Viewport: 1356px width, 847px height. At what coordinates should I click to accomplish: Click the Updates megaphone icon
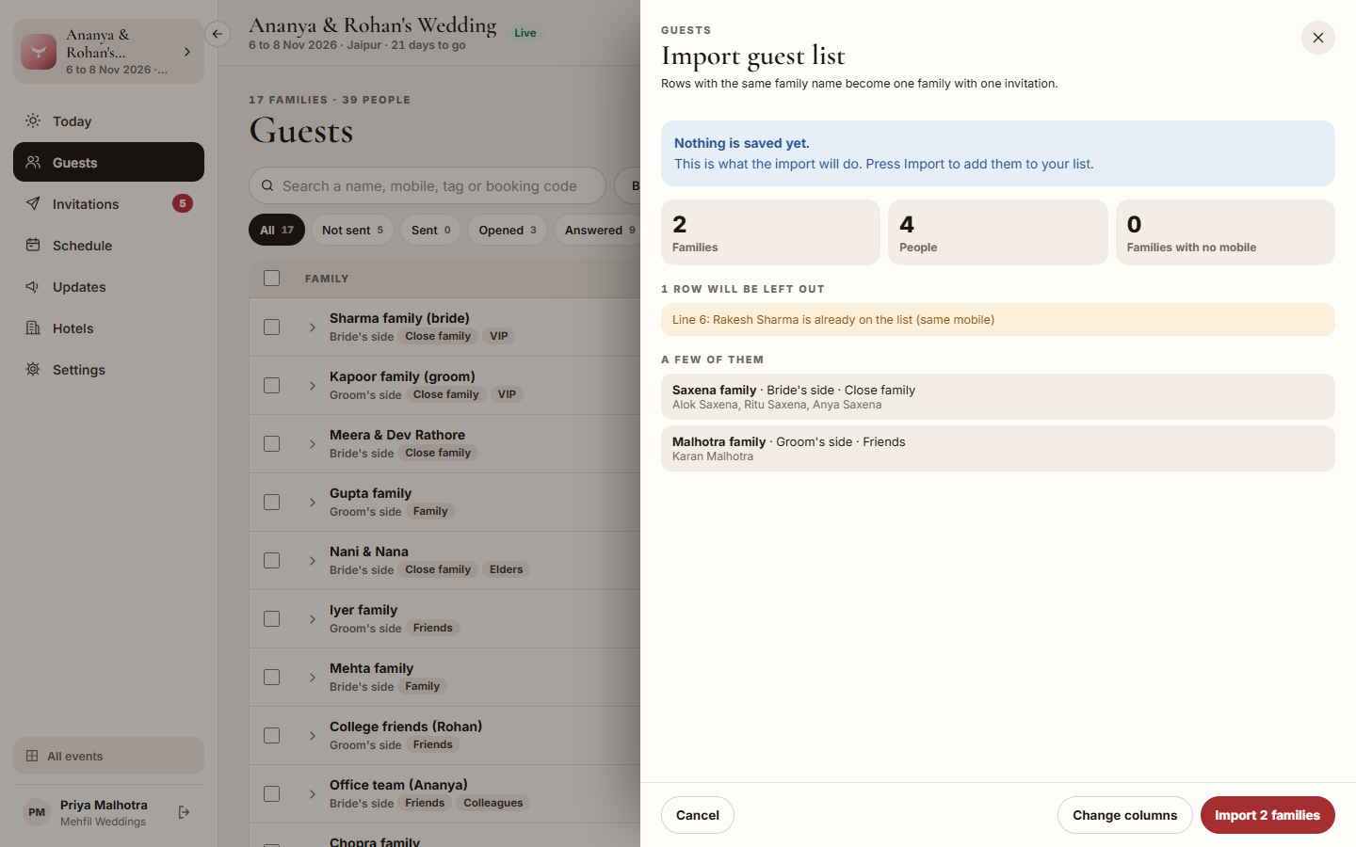33,286
